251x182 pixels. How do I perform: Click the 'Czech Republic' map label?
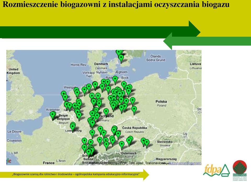point(135,132)
